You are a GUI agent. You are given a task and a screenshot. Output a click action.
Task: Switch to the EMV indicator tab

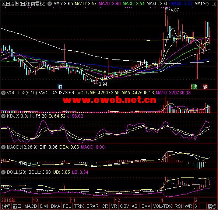tap(146, 206)
